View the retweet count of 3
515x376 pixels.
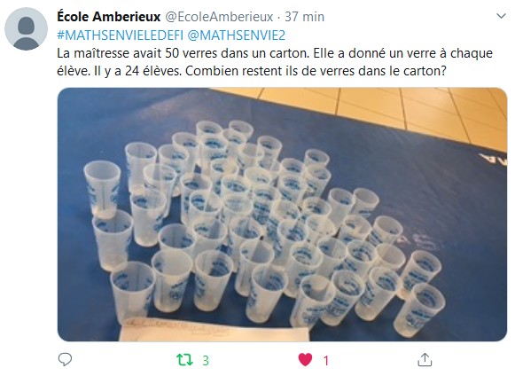206,361
